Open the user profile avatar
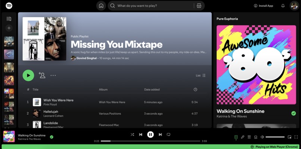 (294, 6)
